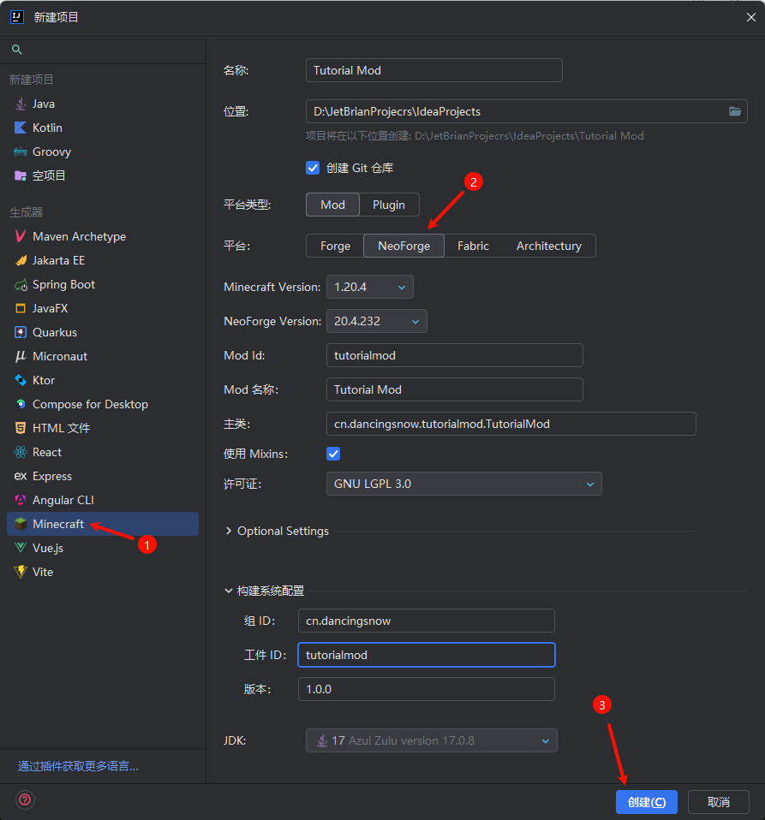The image size is (765, 820).
Task: Select the Architectury platform tab
Action: click(x=548, y=246)
